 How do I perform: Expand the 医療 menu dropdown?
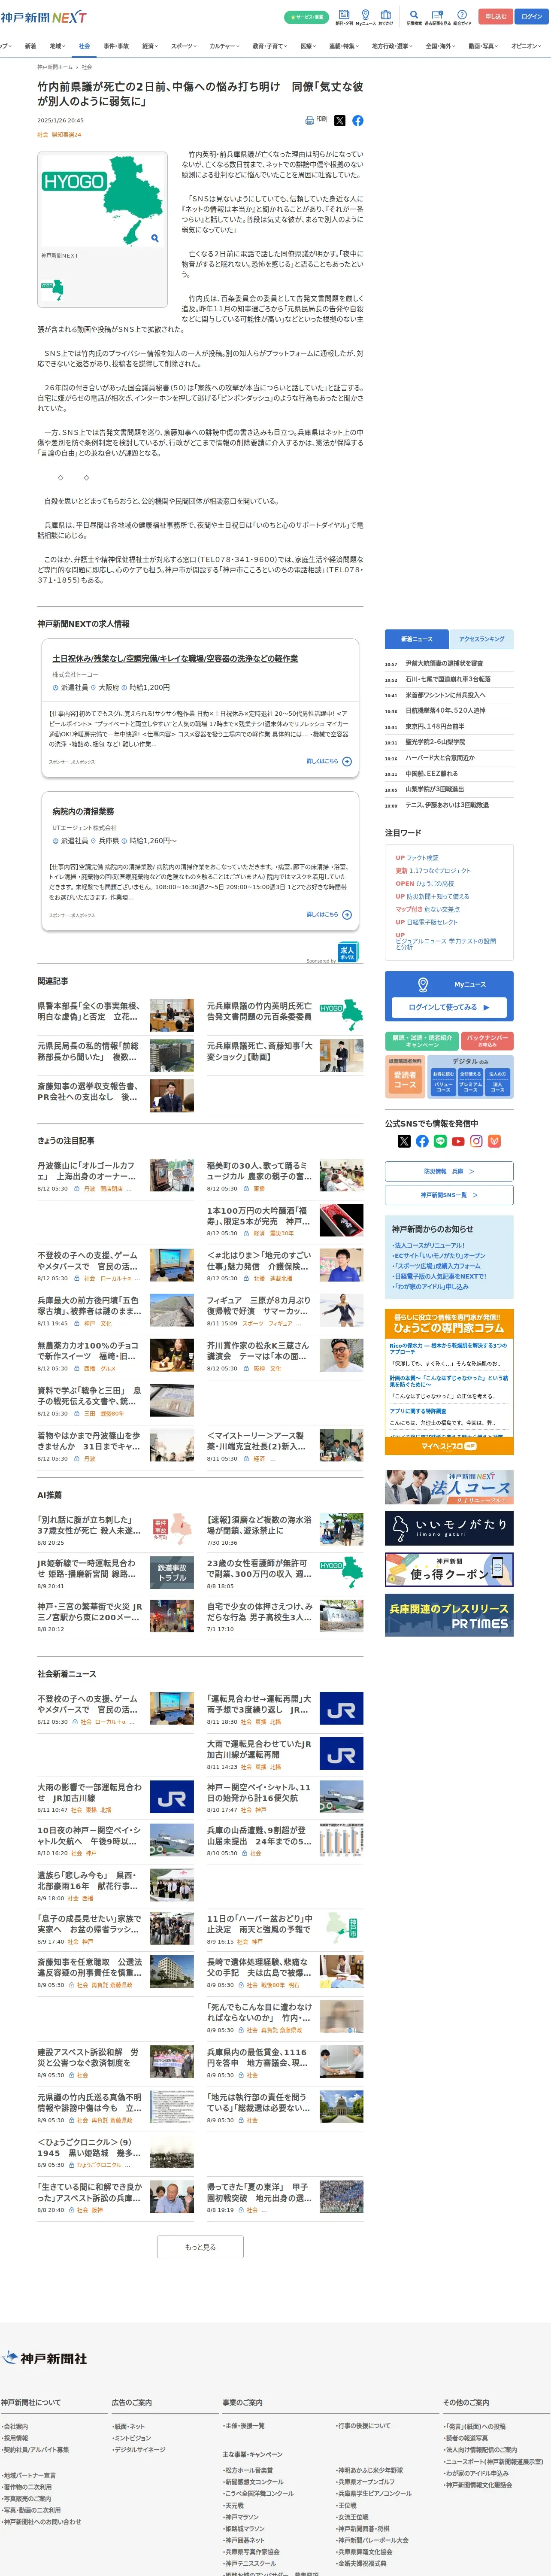point(309,46)
